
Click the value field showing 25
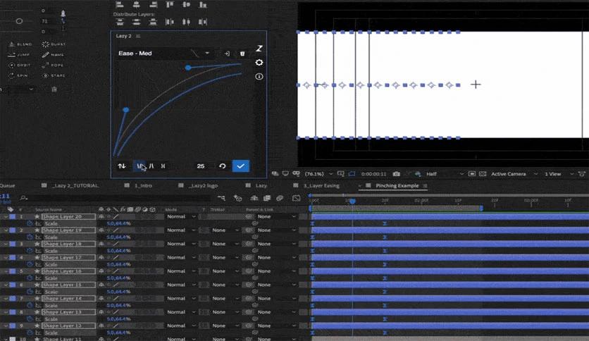201,166
